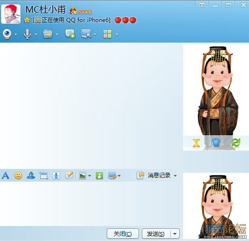Click in the message input area
249x241 pixels.
90,204
